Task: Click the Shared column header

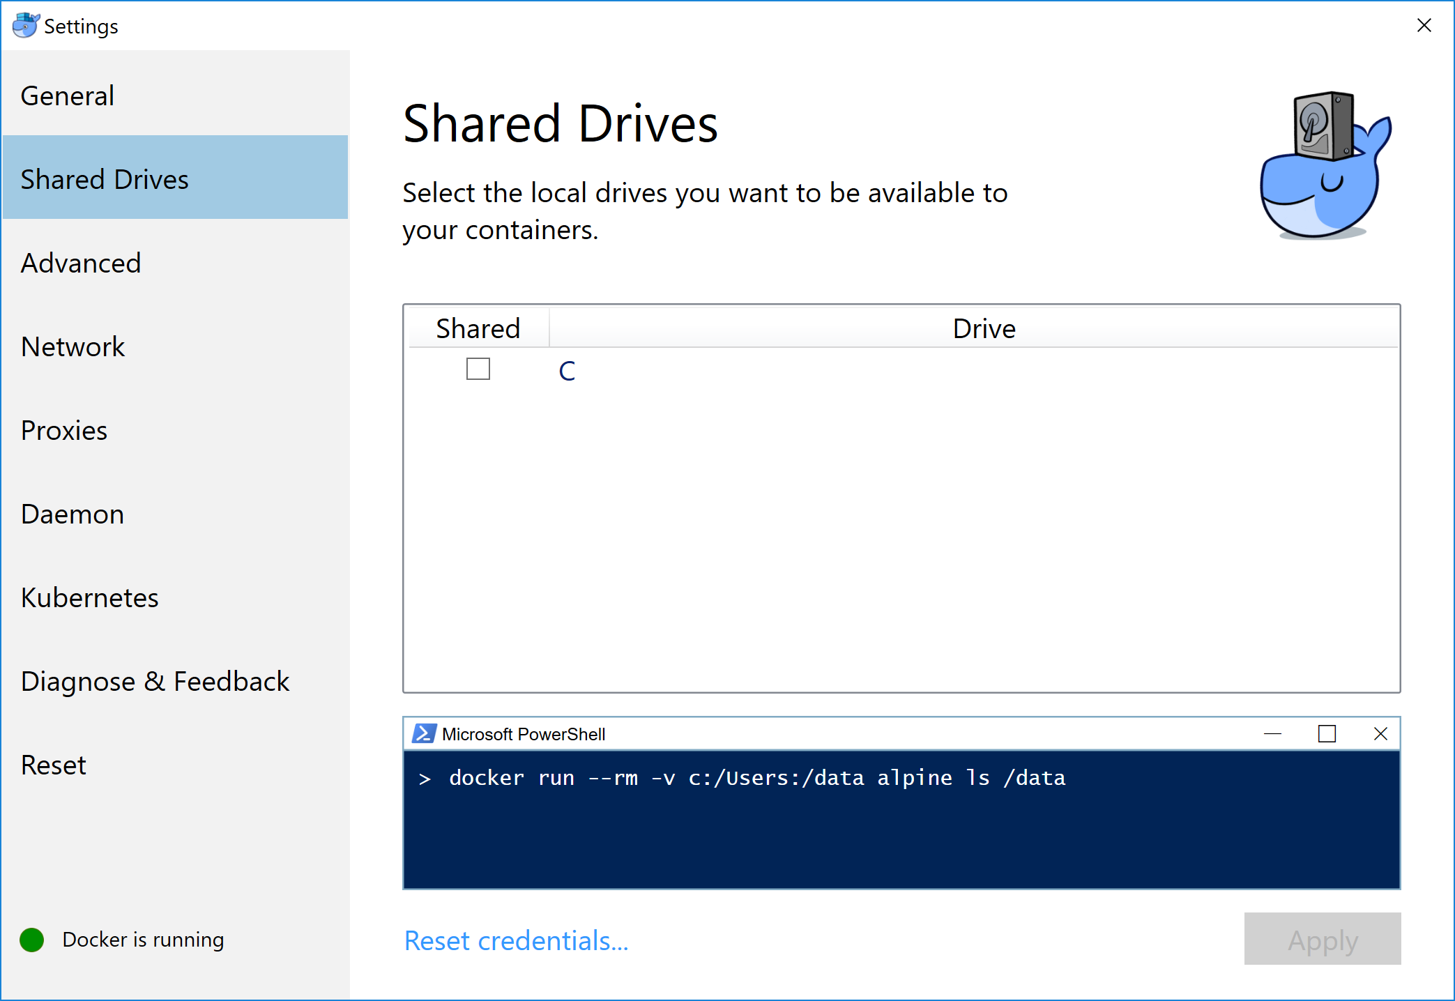Action: pos(478,328)
